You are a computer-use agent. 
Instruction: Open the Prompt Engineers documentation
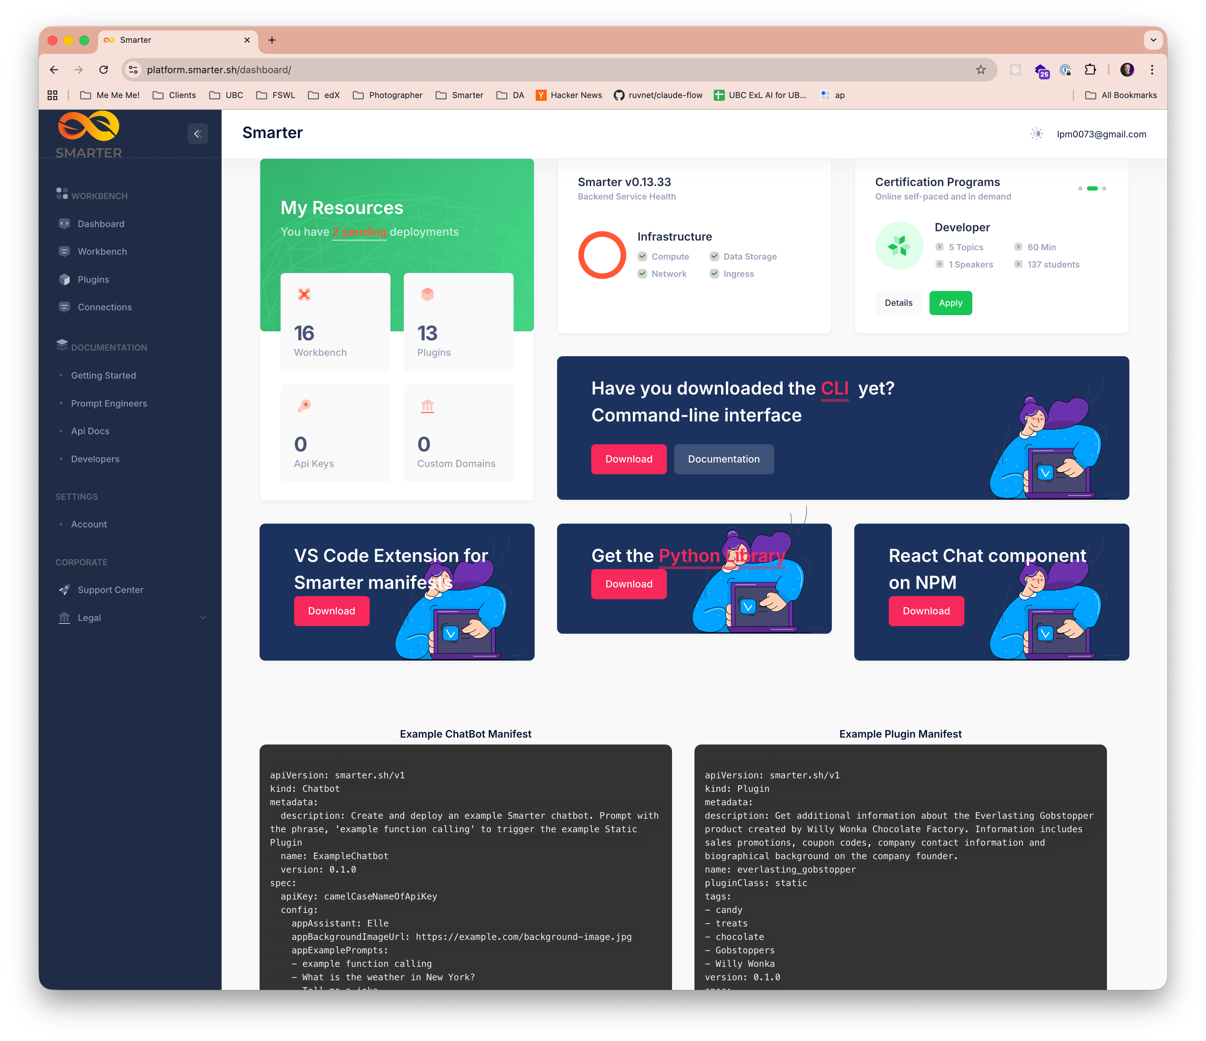109,403
